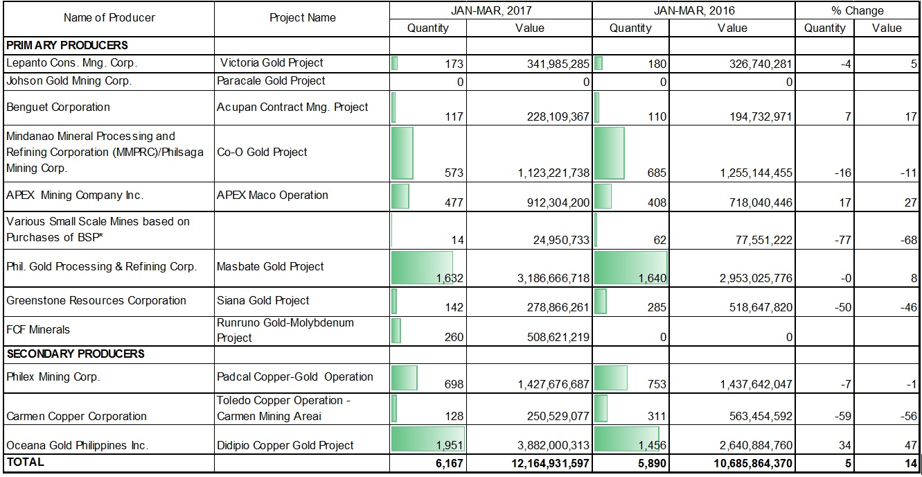Screen dimensions: 922x477
Task: Click the value 250,529,077
Action: coord(558,416)
